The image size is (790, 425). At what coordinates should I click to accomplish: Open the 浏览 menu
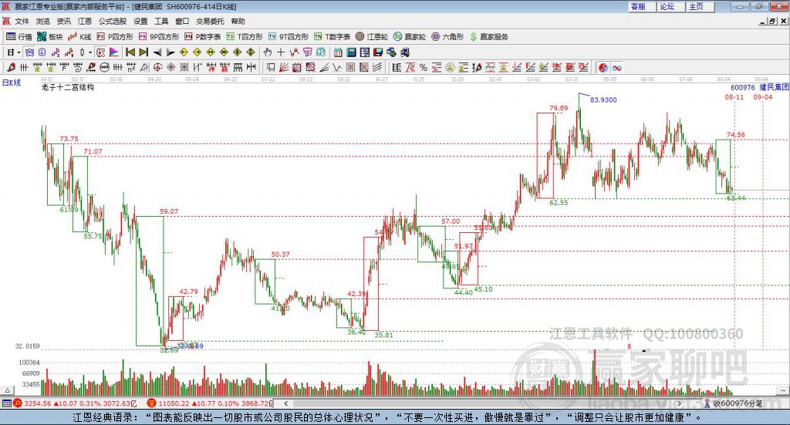[43, 21]
